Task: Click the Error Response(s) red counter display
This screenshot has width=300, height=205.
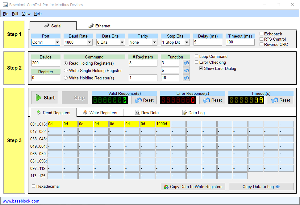Action: (x=178, y=100)
